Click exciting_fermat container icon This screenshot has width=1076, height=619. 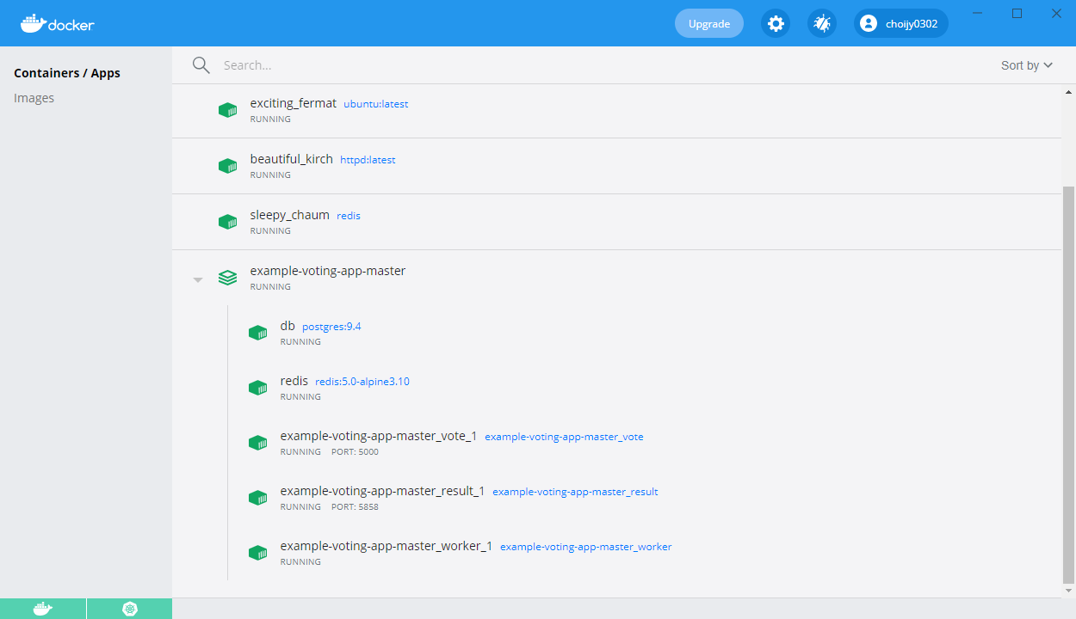tap(227, 110)
